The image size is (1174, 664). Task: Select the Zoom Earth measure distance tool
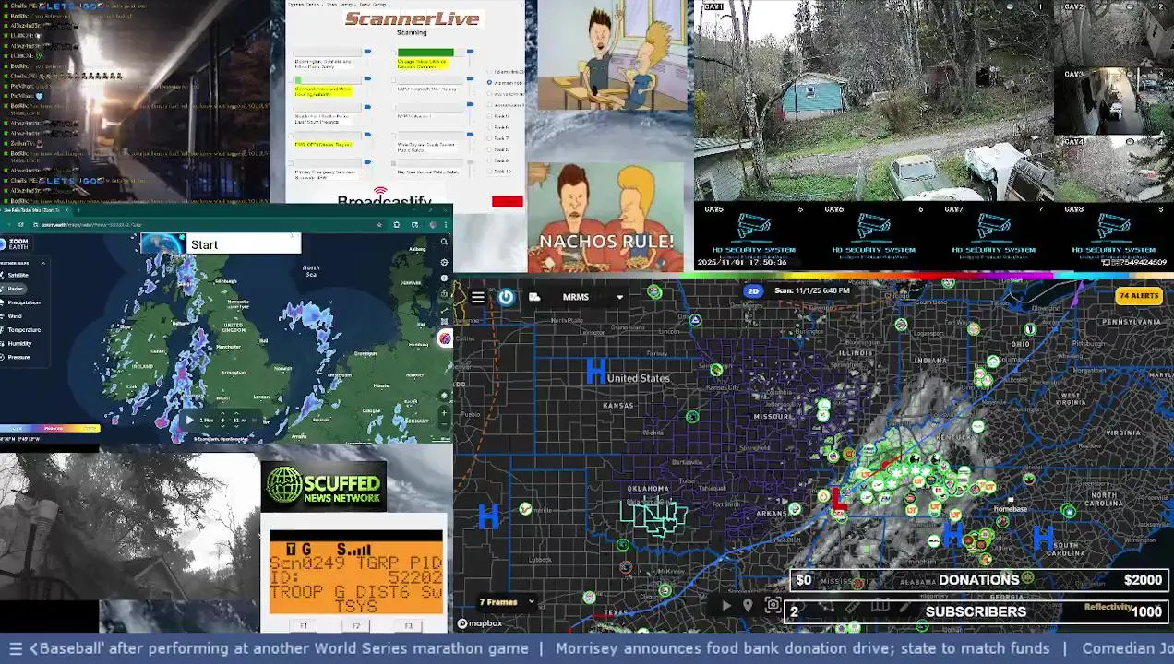click(x=444, y=310)
